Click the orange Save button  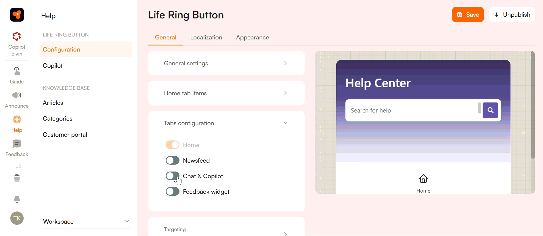pyautogui.click(x=468, y=15)
